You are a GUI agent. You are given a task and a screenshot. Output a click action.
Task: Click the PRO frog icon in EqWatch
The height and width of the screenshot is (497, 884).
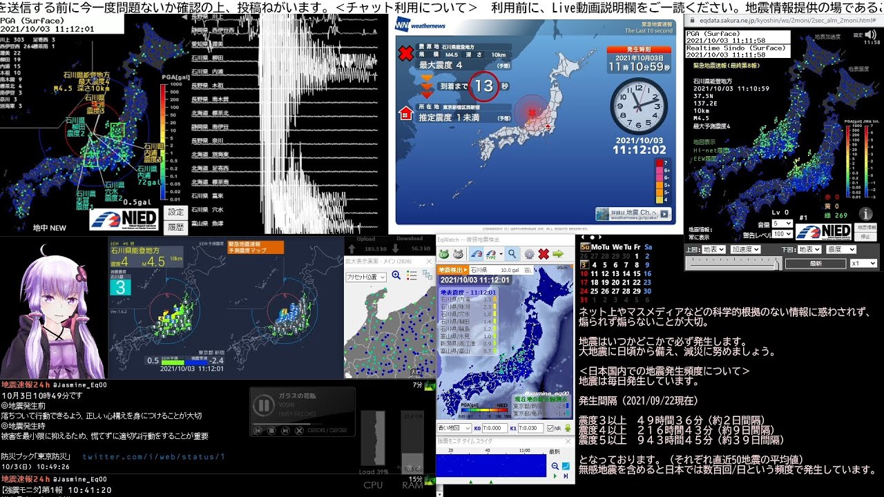(459, 254)
